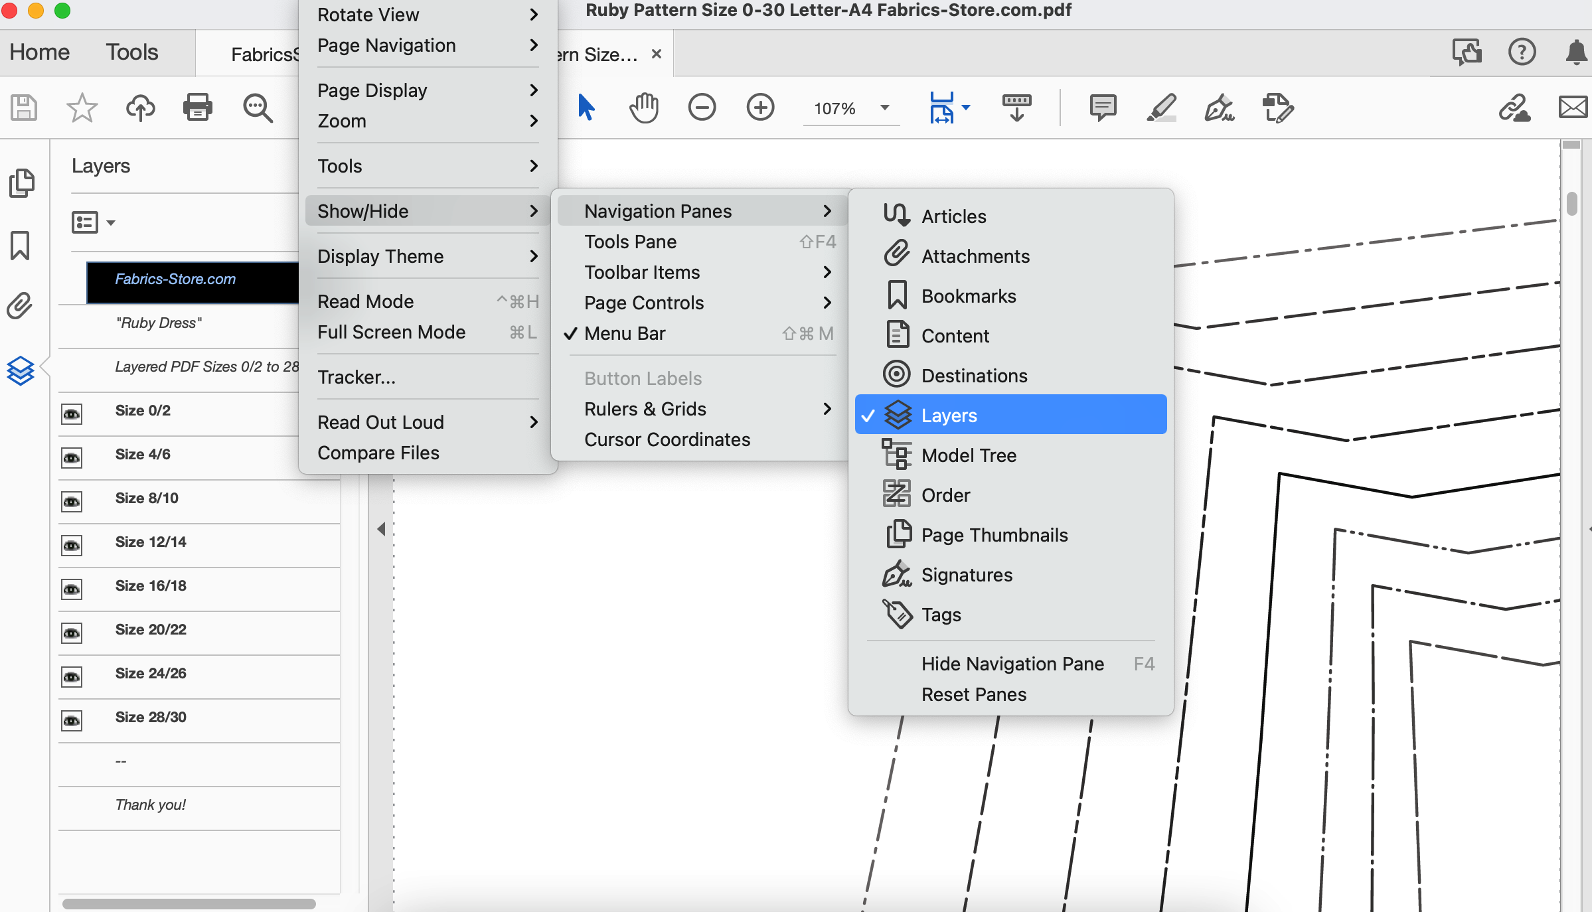Switch to the Tools tab
This screenshot has height=912, width=1592.
(131, 52)
